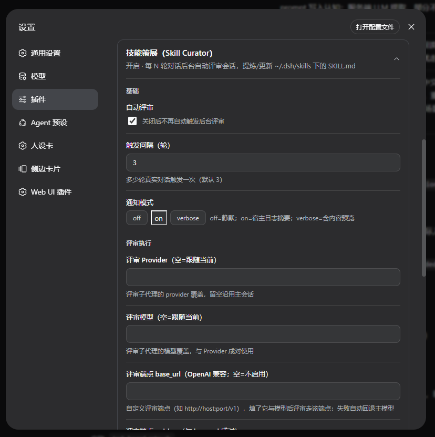Open Web UI 插件 settings
The image size is (435, 437).
55,192
